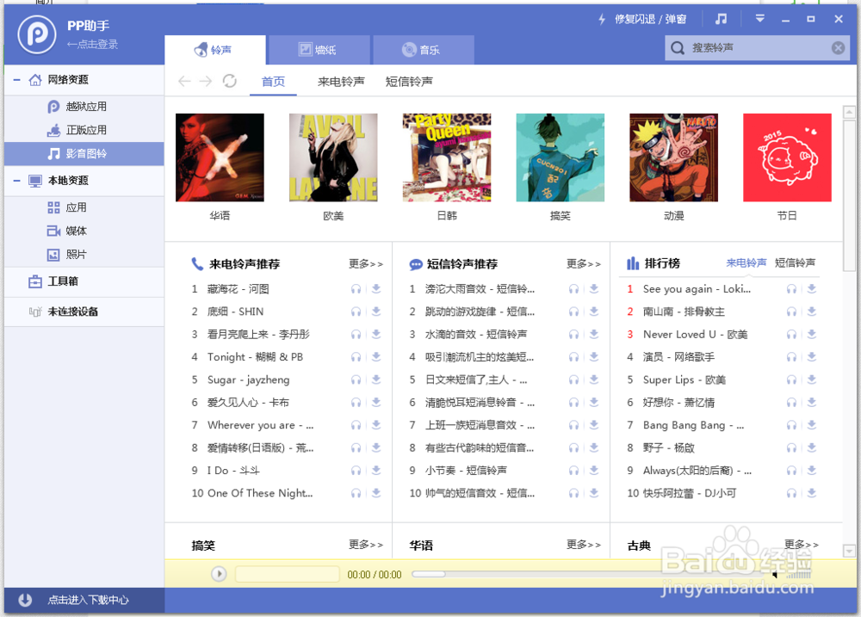Select 影音图铃 in the sidebar
The image size is (861, 617).
click(x=84, y=154)
